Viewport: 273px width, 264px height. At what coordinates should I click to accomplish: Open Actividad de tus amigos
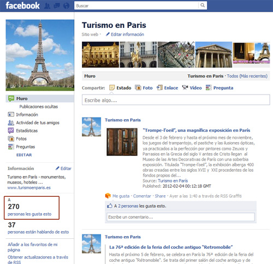pos(38,122)
